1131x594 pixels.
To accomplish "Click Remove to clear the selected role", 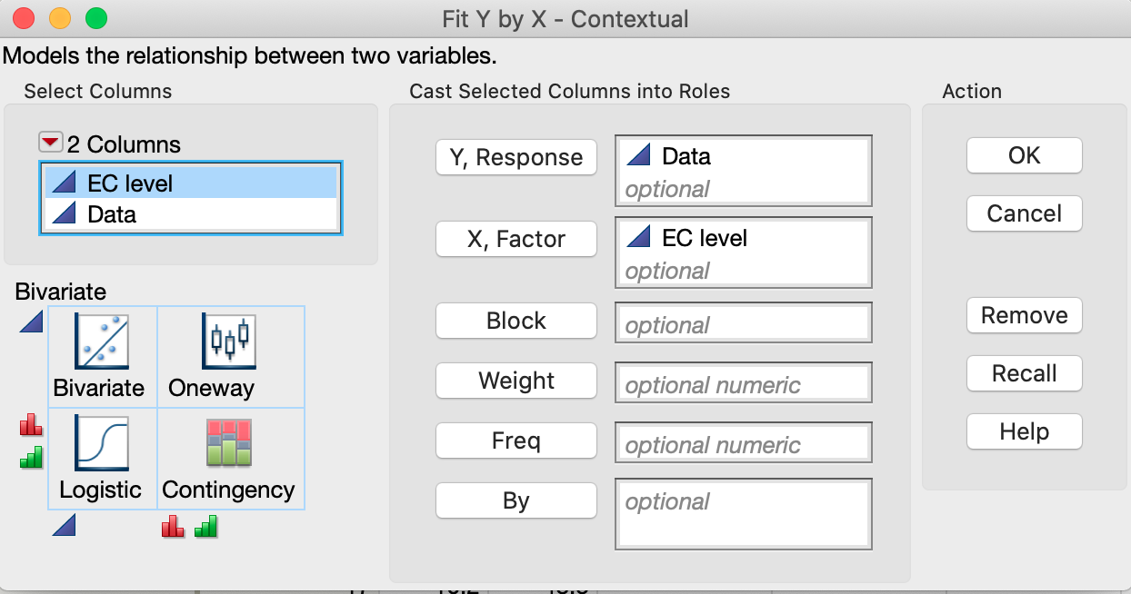I will (1024, 315).
